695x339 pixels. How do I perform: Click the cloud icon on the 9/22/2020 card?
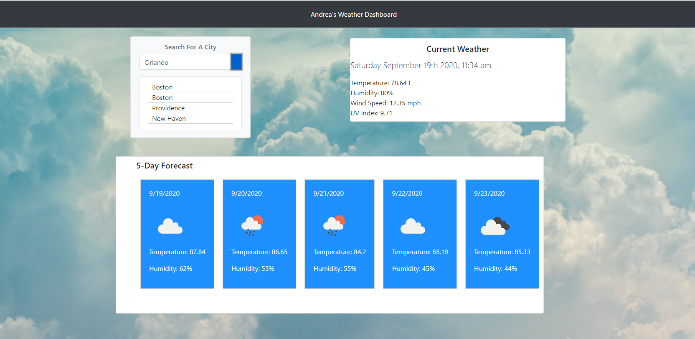tap(413, 226)
